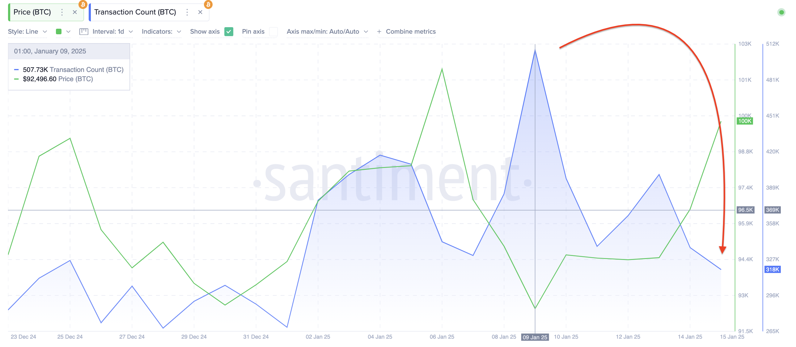Click the 369K crosshair count label
The height and width of the screenshot is (347, 796).
click(772, 210)
